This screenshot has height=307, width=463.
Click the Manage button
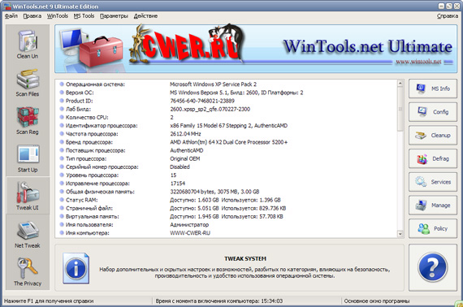click(433, 205)
